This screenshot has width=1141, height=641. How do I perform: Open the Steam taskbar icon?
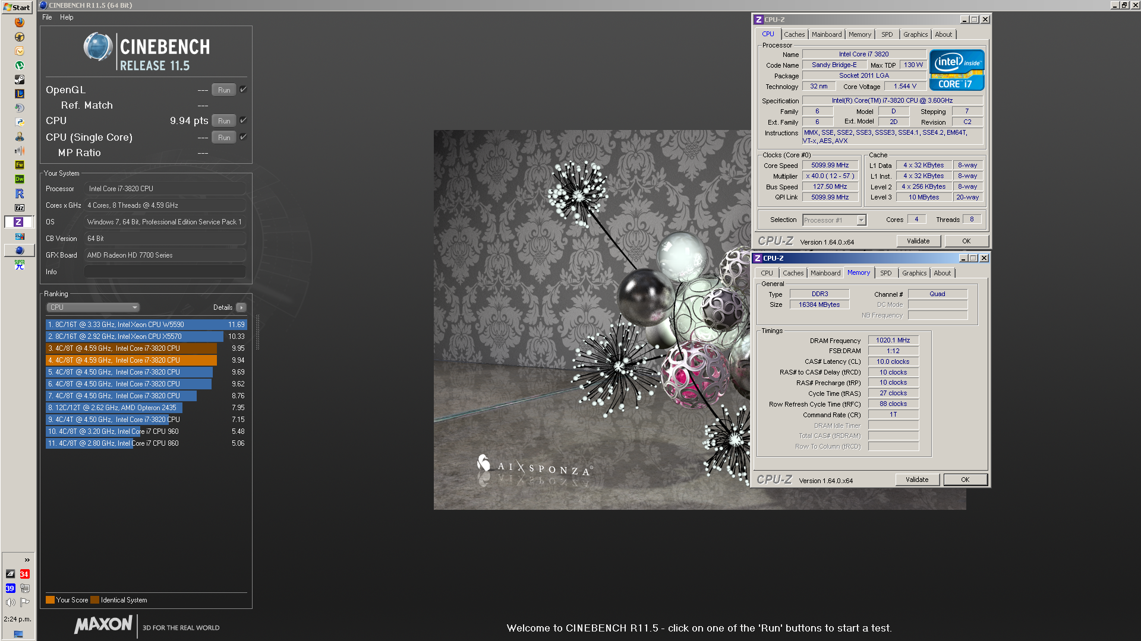coord(20,80)
